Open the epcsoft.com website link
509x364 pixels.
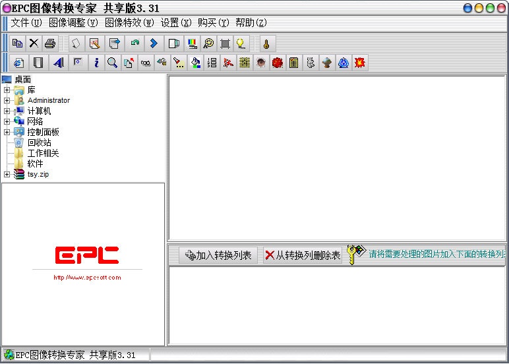tap(87, 278)
